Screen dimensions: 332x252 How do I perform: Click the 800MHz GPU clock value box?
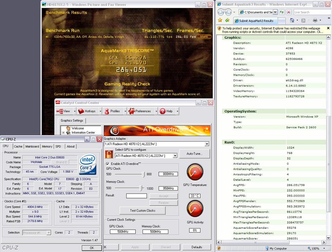click(168, 174)
